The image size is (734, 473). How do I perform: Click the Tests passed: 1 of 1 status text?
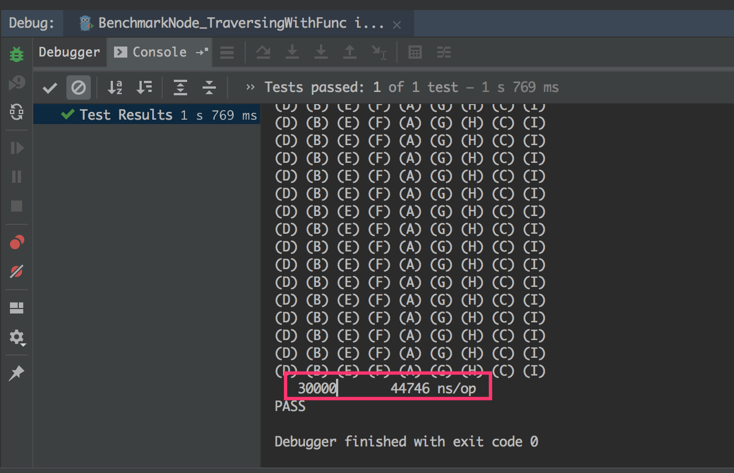[411, 87]
